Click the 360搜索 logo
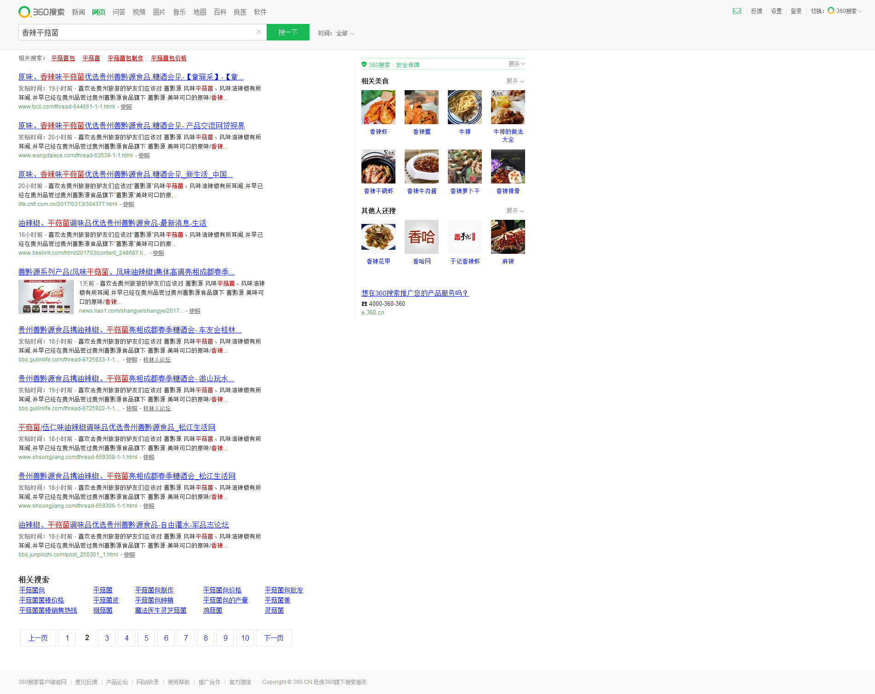 (x=41, y=12)
